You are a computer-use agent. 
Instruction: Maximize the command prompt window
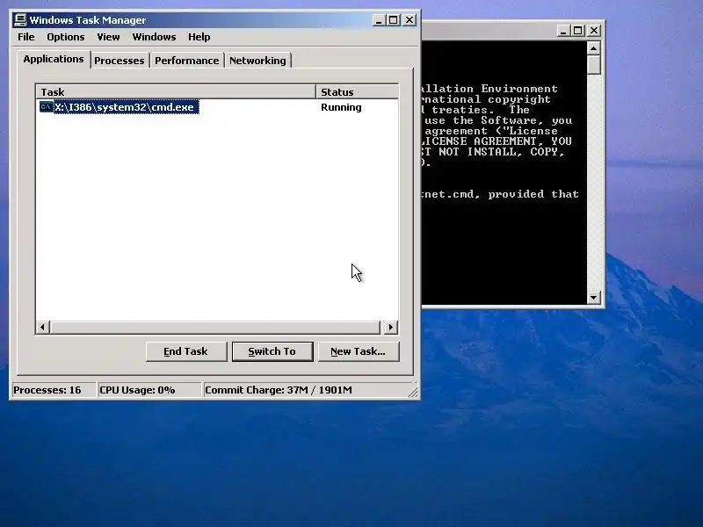click(578, 31)
